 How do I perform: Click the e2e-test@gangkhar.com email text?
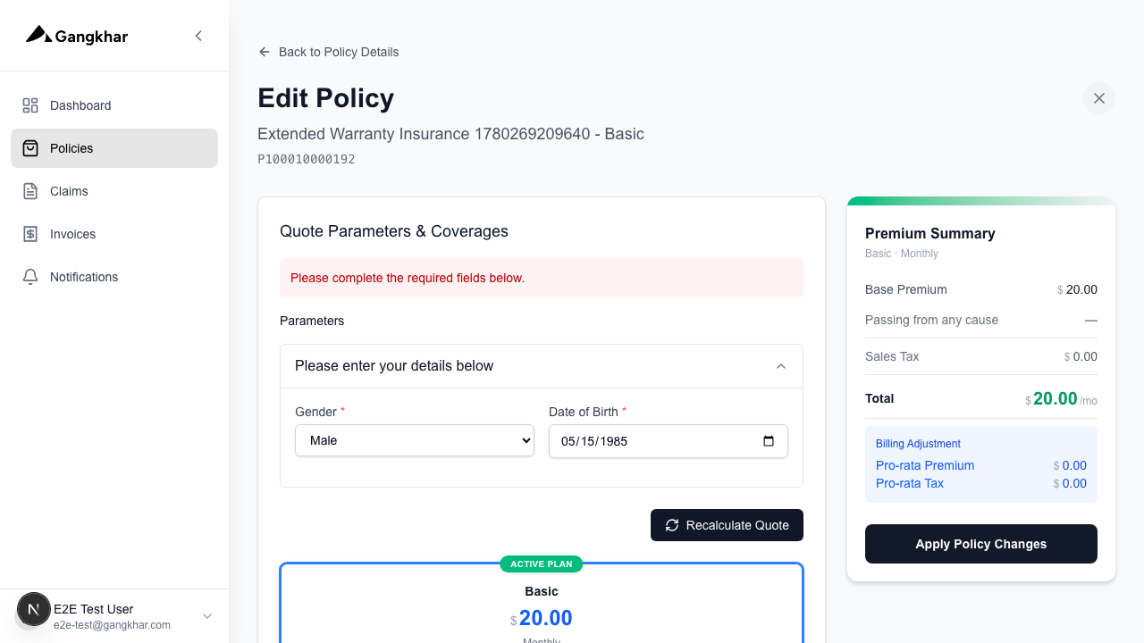(x=112, y=625)
